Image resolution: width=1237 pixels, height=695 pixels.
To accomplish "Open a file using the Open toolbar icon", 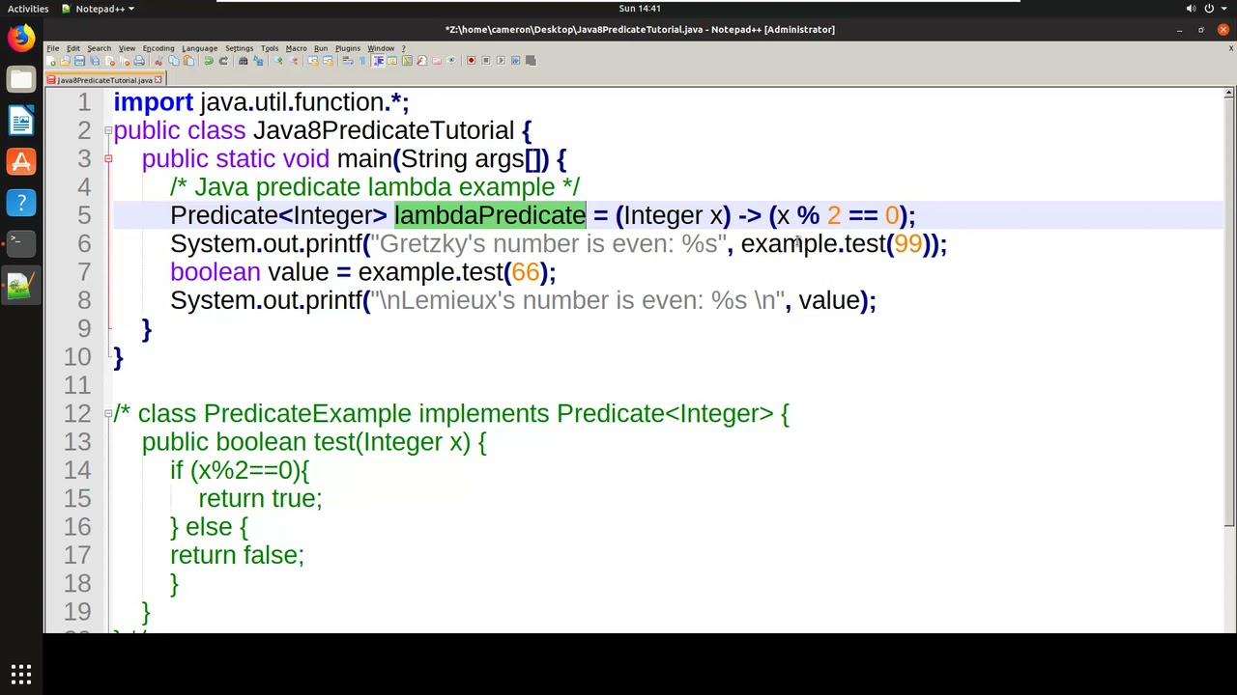I will click(65, 60).
